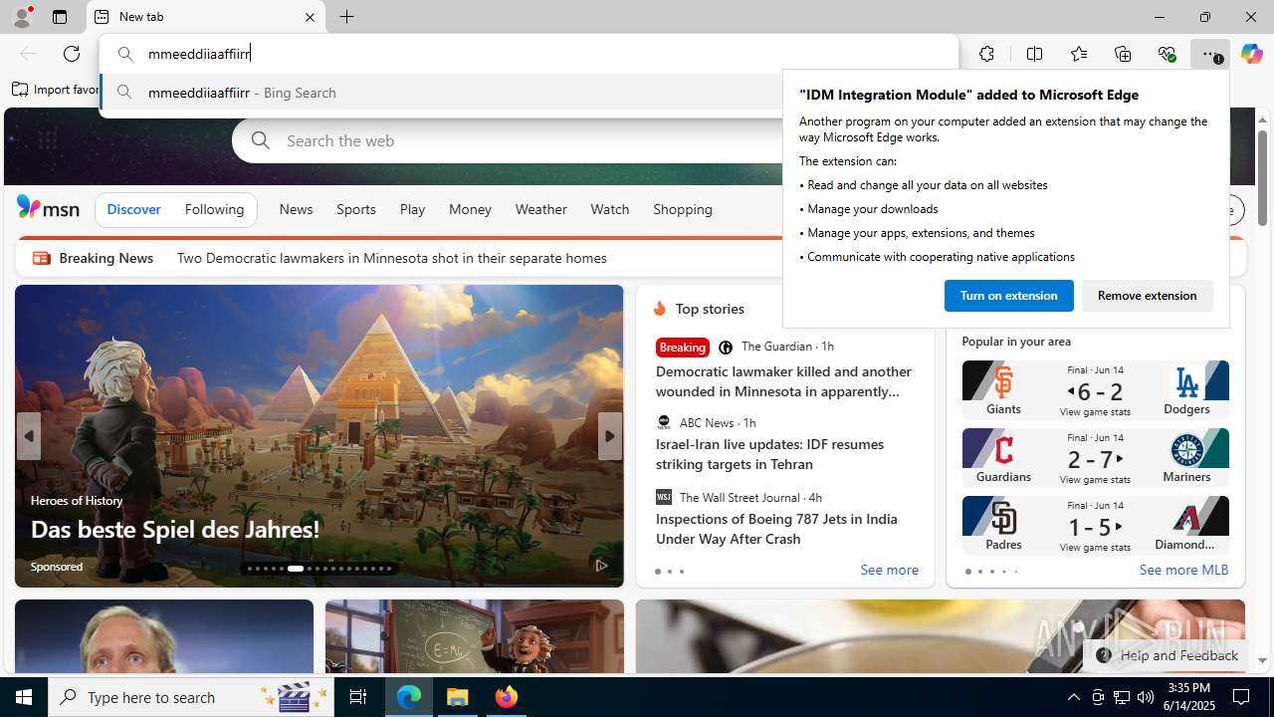Open the Extensions puzzle icon
Viewport: 1274px width, 717px height.
pyautogui.click(x=986, y=54)
